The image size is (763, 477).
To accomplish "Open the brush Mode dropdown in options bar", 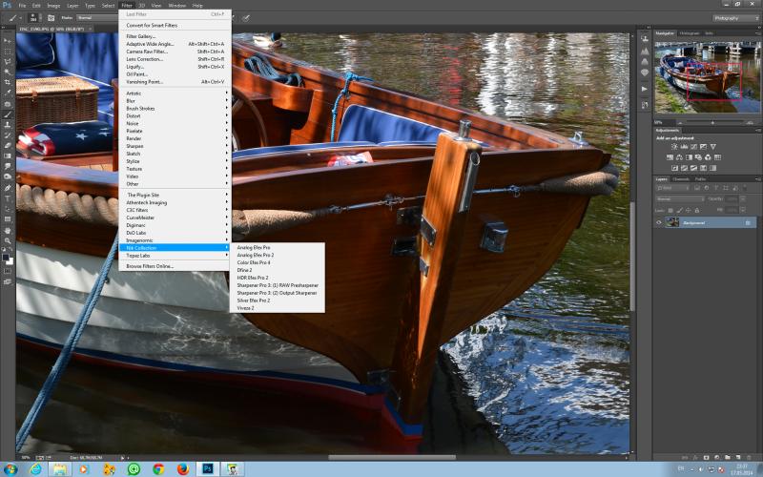I will [x=96, y=18].
